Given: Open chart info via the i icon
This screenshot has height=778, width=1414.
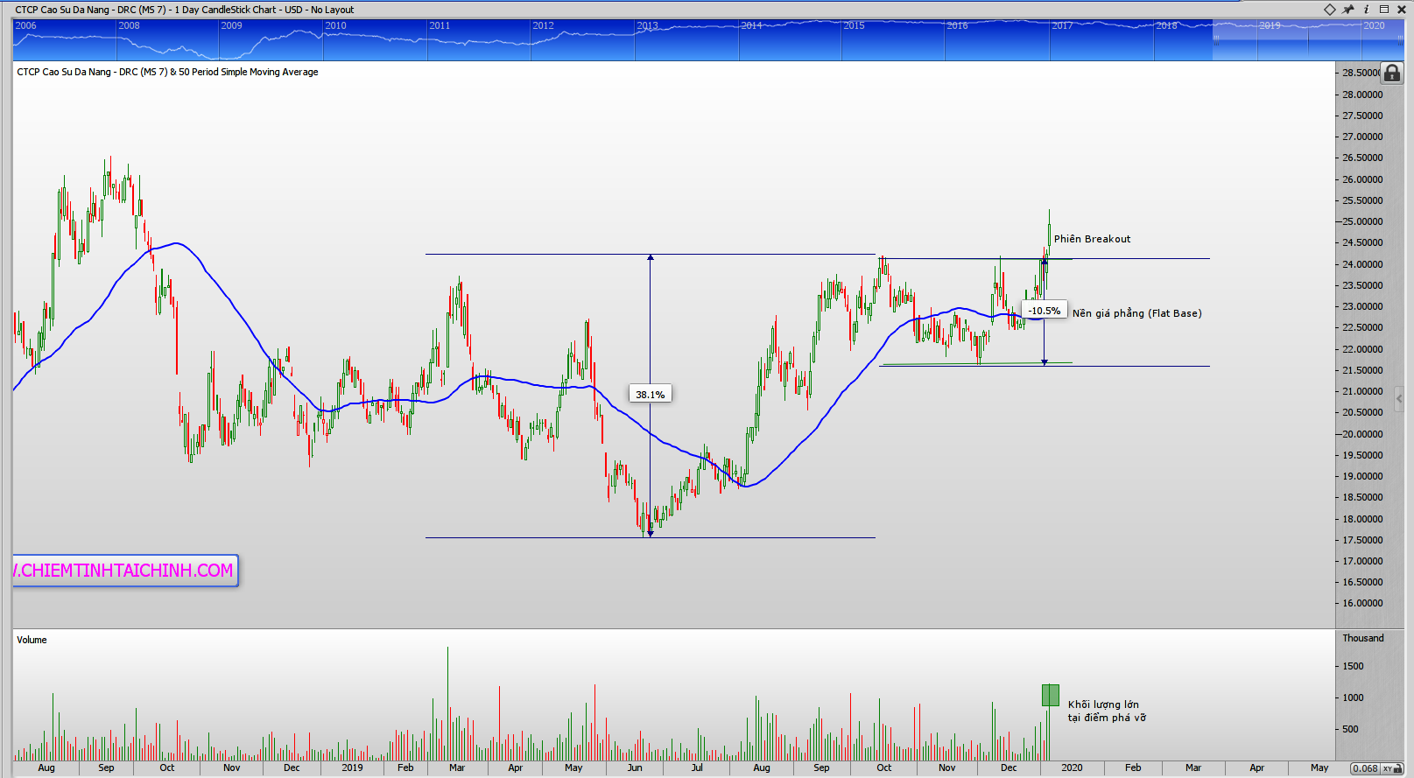Looking at the screenshot, I should click(1366, 10).
